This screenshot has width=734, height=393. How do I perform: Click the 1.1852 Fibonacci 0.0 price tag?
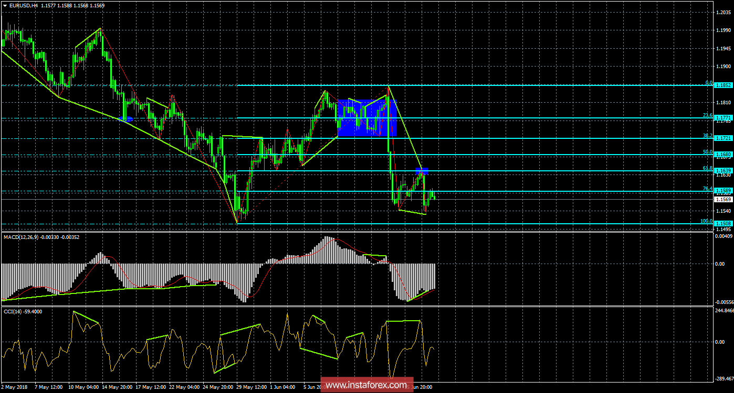coord(723,85)
